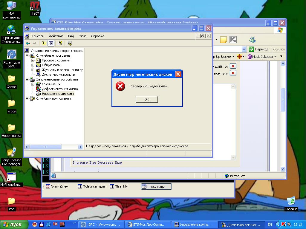Open the Вид menu

pos(71,36)
